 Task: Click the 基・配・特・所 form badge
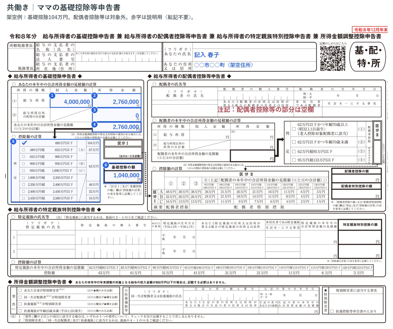point(368,57)
